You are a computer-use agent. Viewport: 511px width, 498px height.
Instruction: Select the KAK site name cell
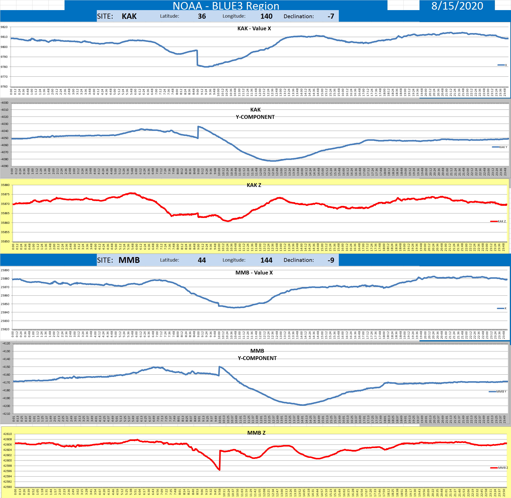tap(129, 16)
